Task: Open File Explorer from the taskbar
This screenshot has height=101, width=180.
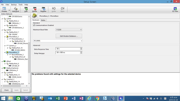Action: (11, 98)
